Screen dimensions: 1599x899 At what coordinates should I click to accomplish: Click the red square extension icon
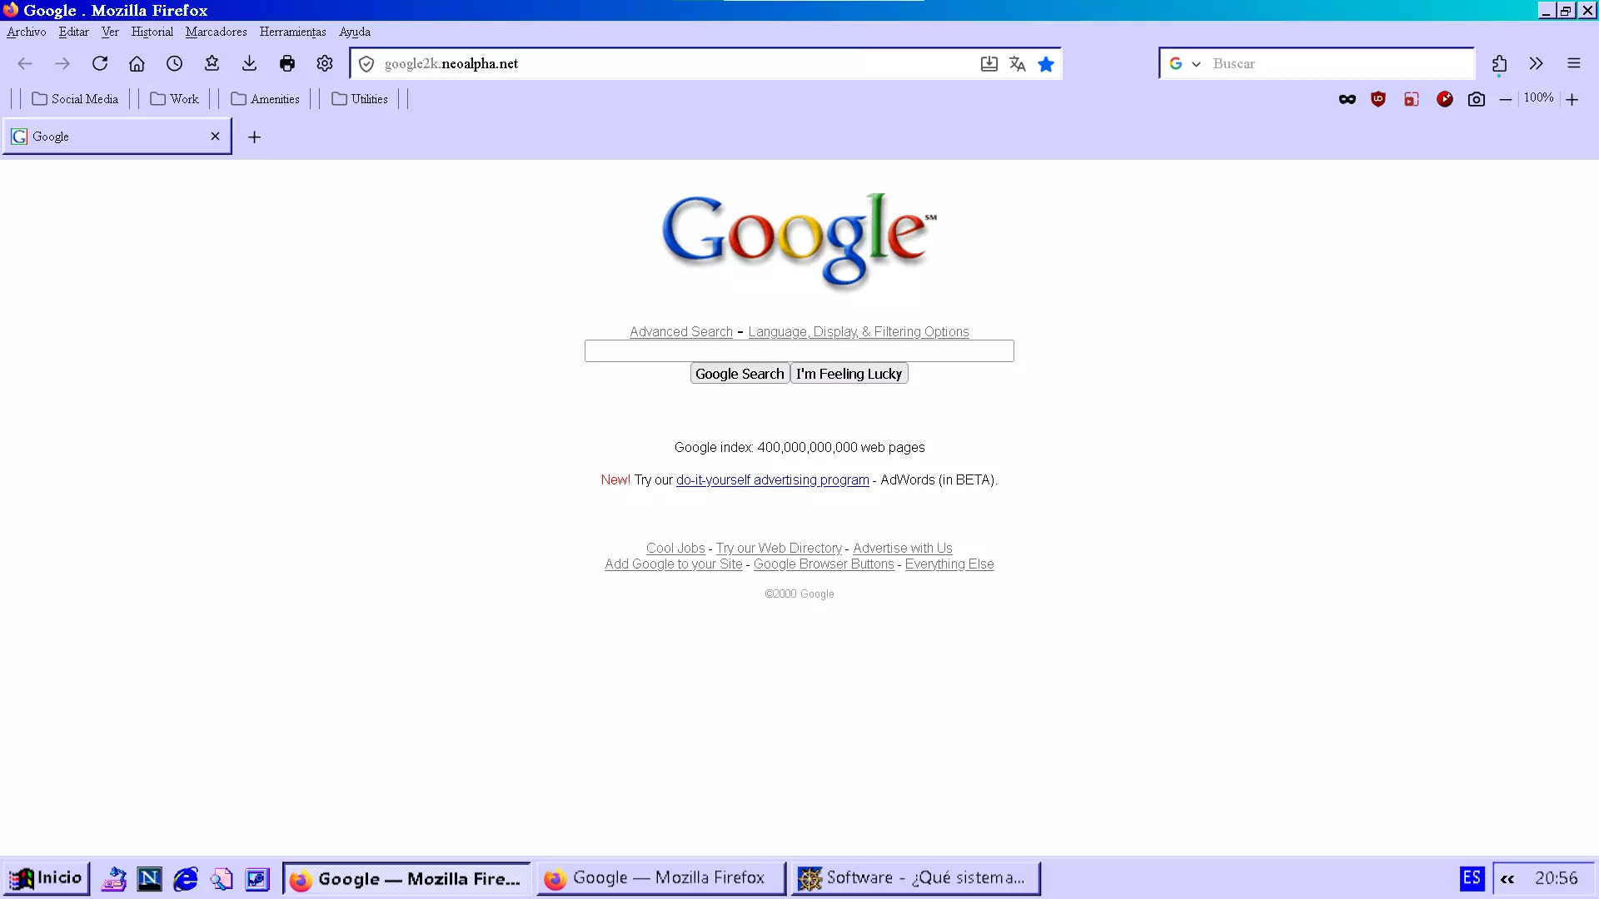(x=1412, y=99)
